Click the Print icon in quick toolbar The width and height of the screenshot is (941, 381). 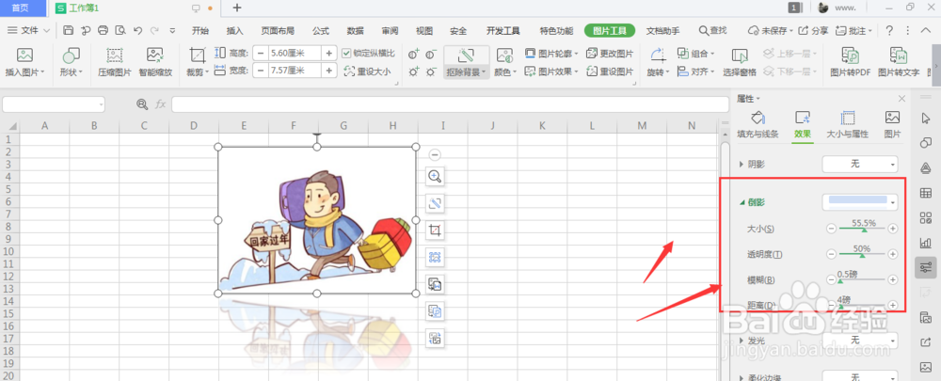pos(104,31)
